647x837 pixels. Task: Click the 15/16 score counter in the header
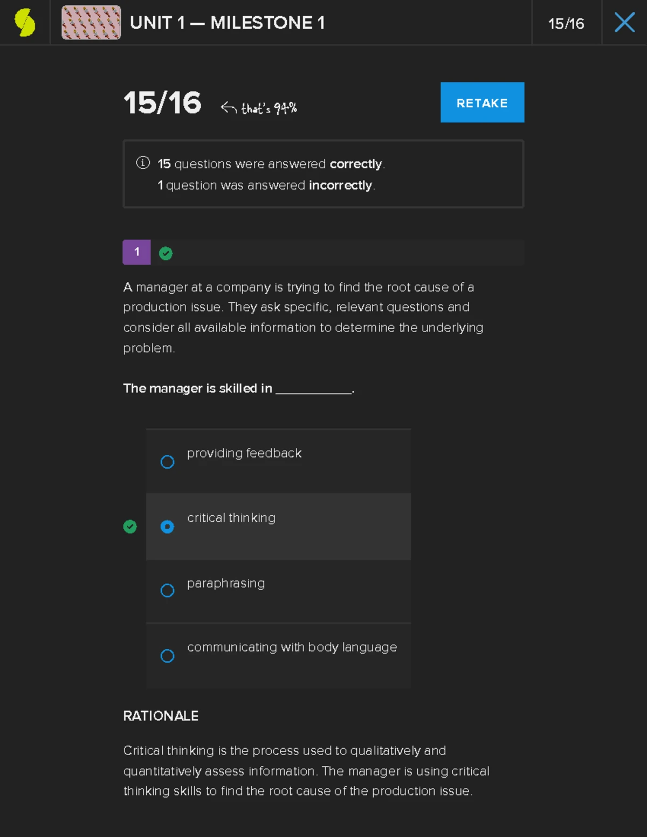click(566, 24)
